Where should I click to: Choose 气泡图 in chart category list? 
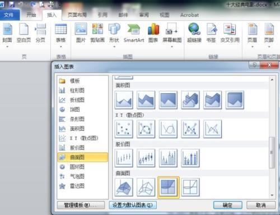tap(83, 176)
